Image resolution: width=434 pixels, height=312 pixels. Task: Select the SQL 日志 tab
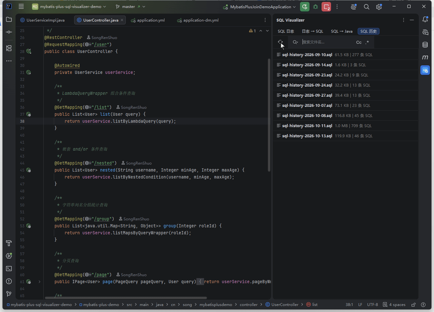[286, 31]
